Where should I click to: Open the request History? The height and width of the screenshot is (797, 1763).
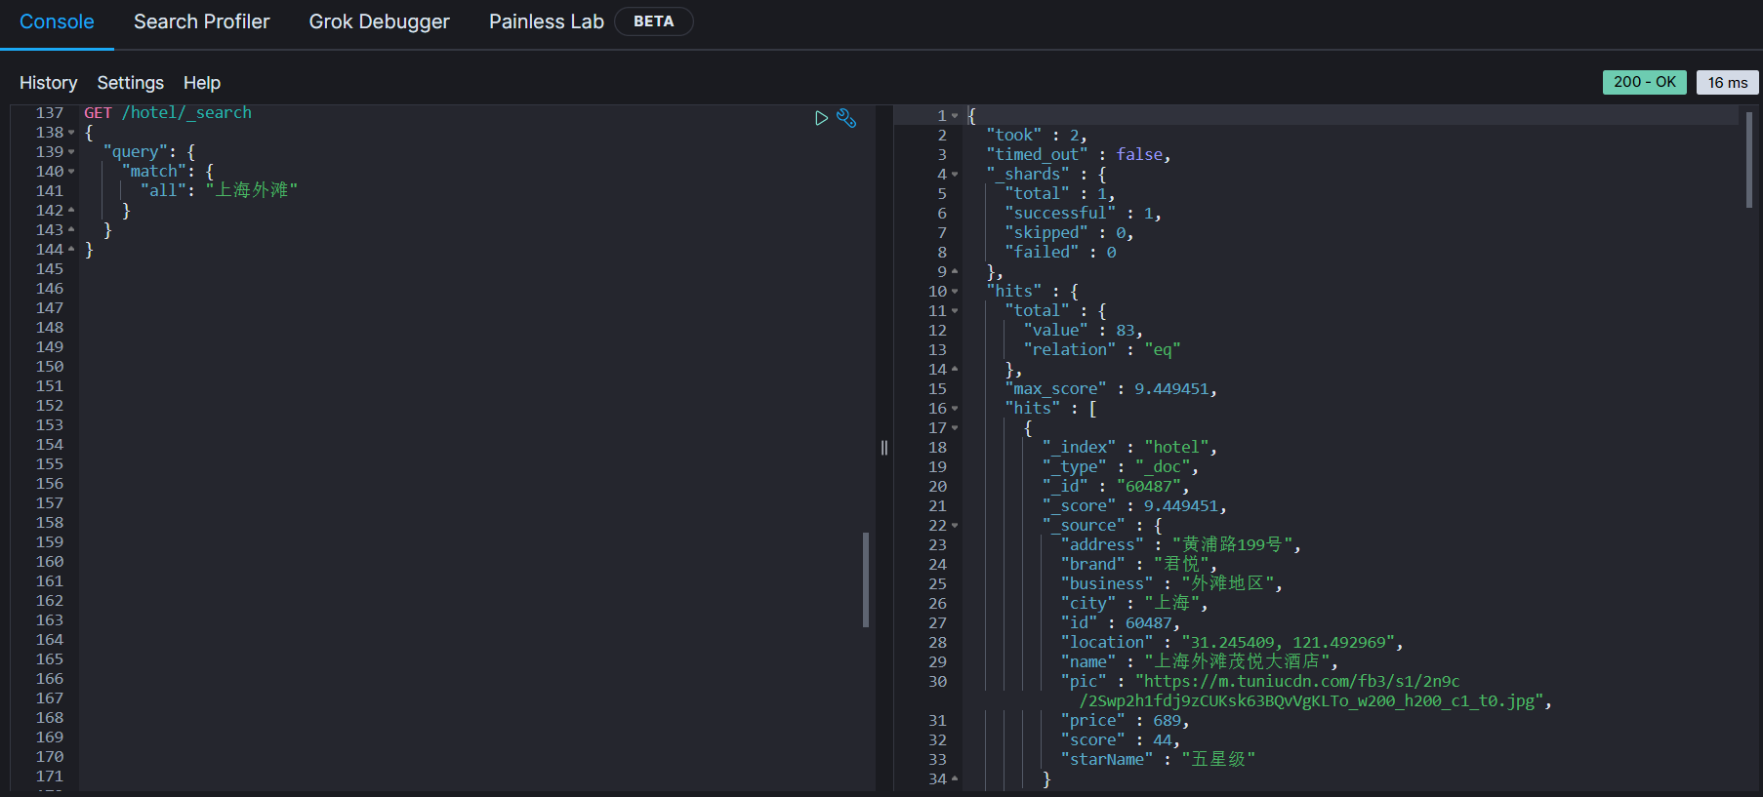pyautogui.click(x=48, y=83)
